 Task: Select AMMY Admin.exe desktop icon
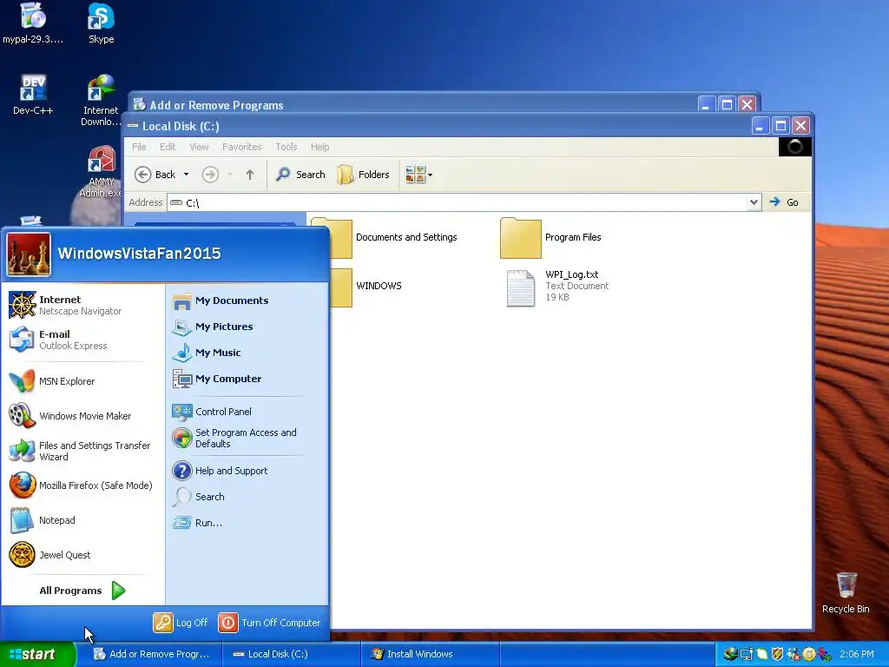coord(101,172)
